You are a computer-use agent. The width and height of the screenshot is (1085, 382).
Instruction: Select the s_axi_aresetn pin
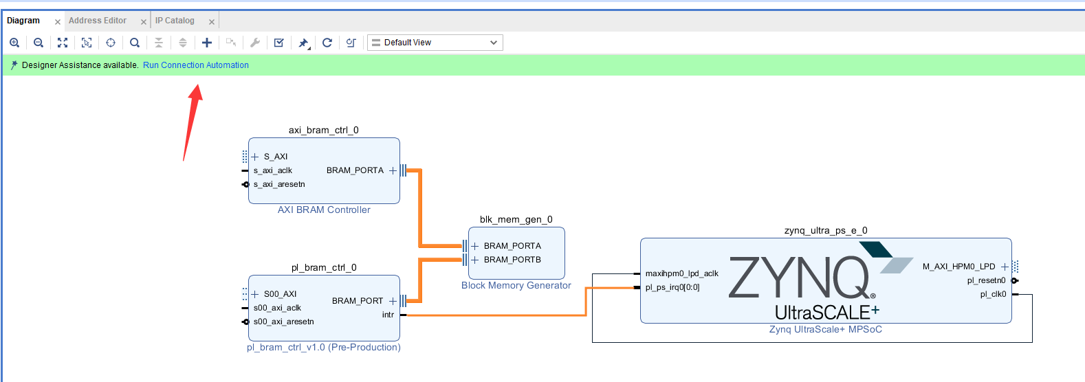point(279,184)
